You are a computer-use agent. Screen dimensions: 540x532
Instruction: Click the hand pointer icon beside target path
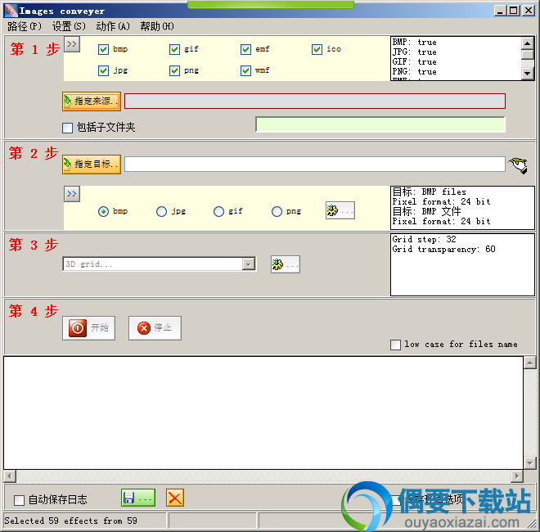(519, 165)
